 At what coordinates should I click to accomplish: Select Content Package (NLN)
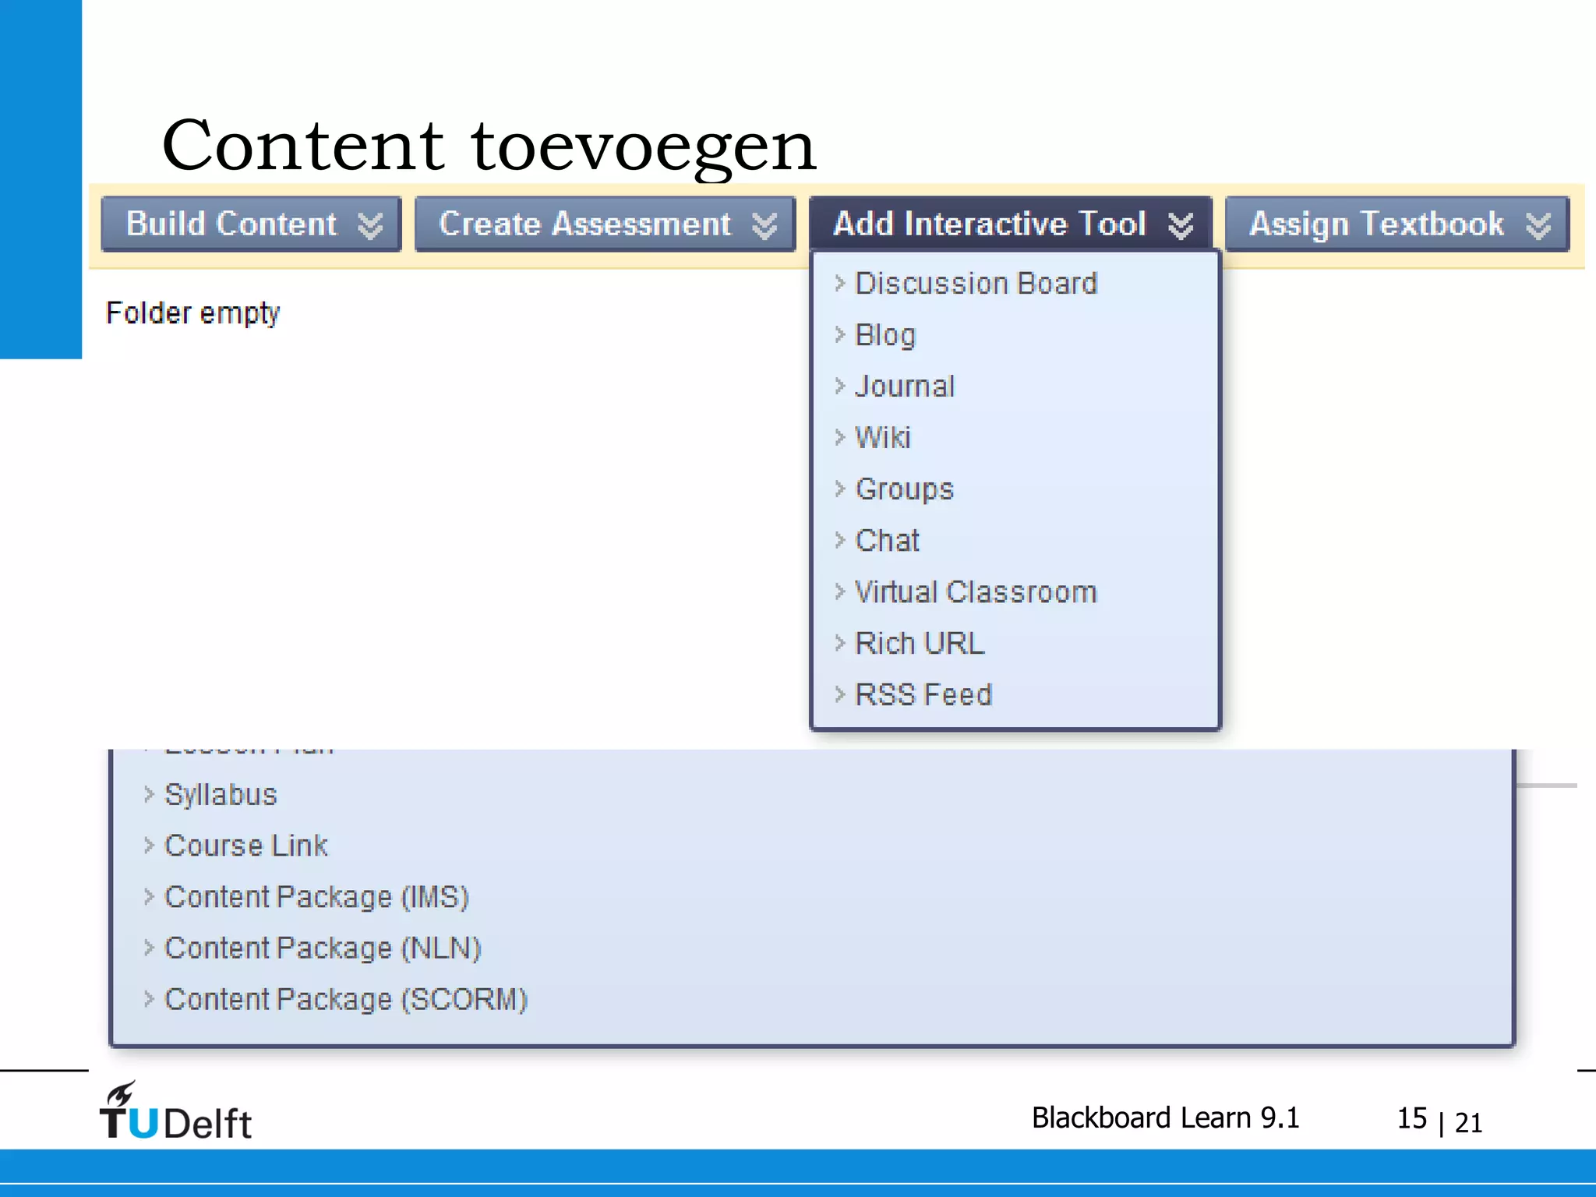pyautogui.click(x=323, y=949)
